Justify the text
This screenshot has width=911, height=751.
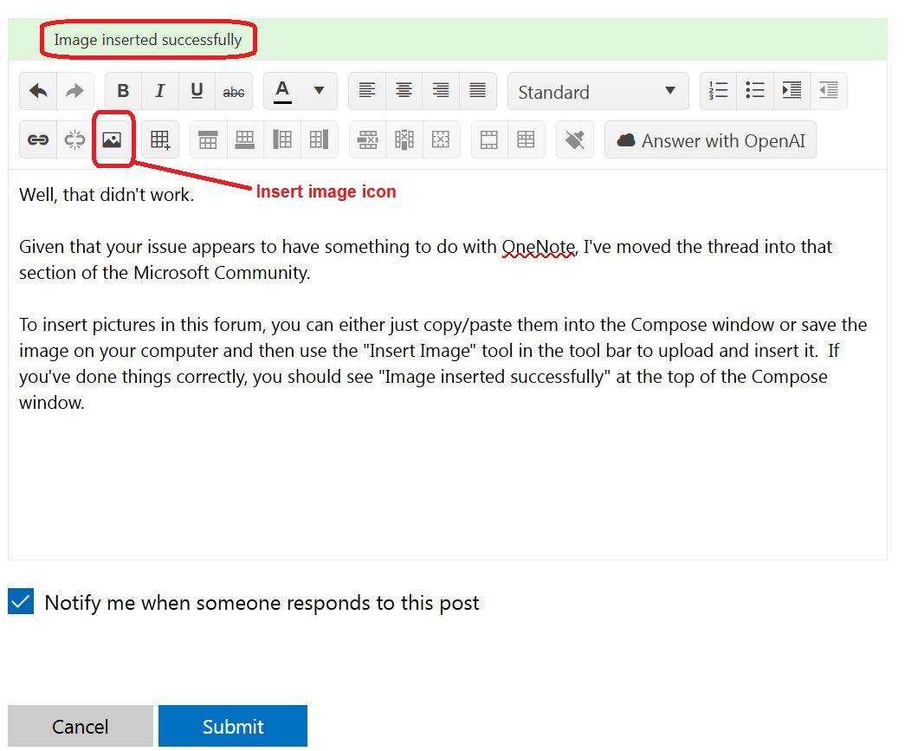tap(477, 91)
